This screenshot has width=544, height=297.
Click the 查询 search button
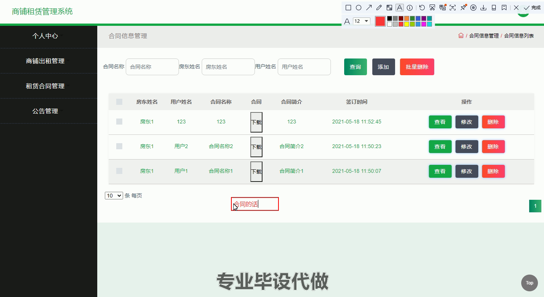[356, 67]
